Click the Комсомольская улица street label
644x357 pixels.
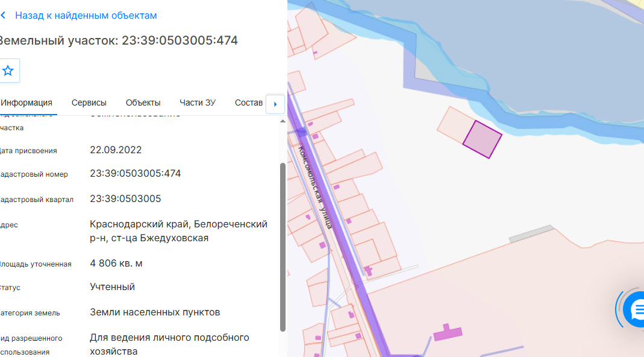(x=315, y=187)
